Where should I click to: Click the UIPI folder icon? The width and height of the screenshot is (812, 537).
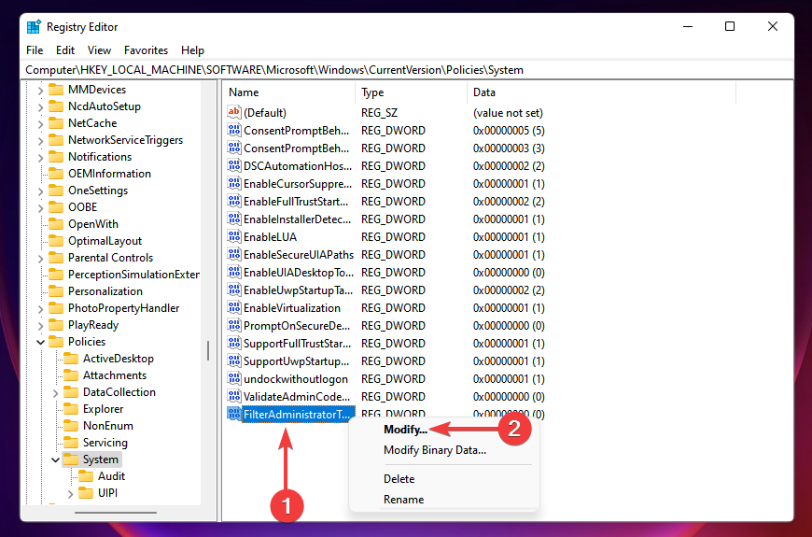pyautogui.click(x=86, y=492)
